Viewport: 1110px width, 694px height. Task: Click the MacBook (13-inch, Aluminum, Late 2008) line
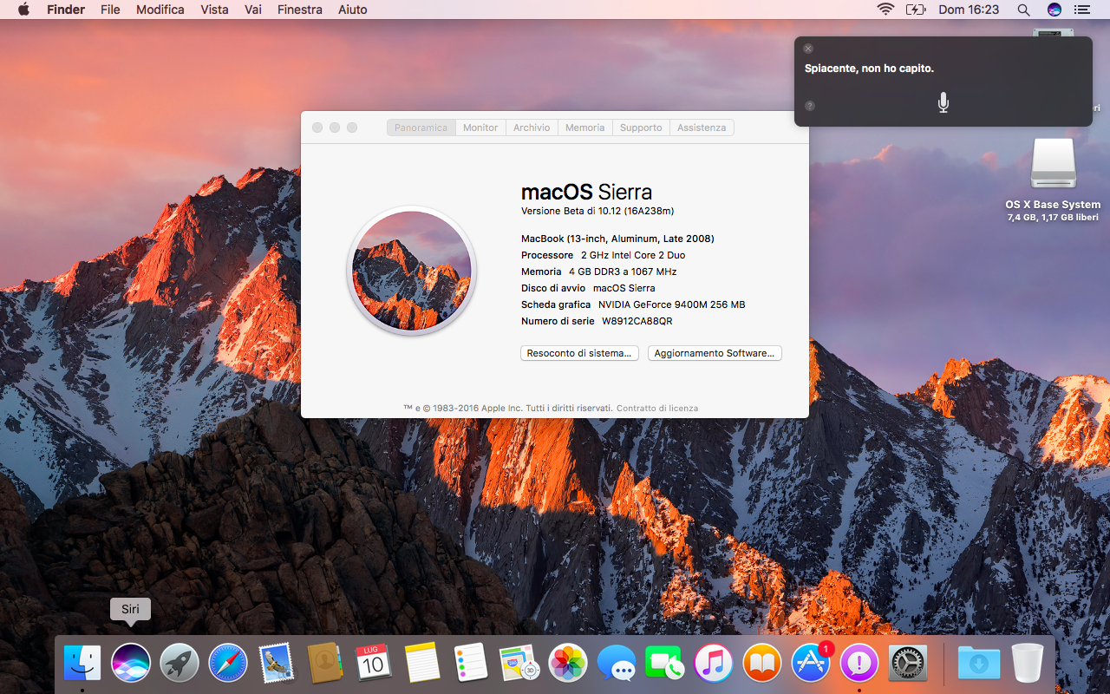coord(617,239)
